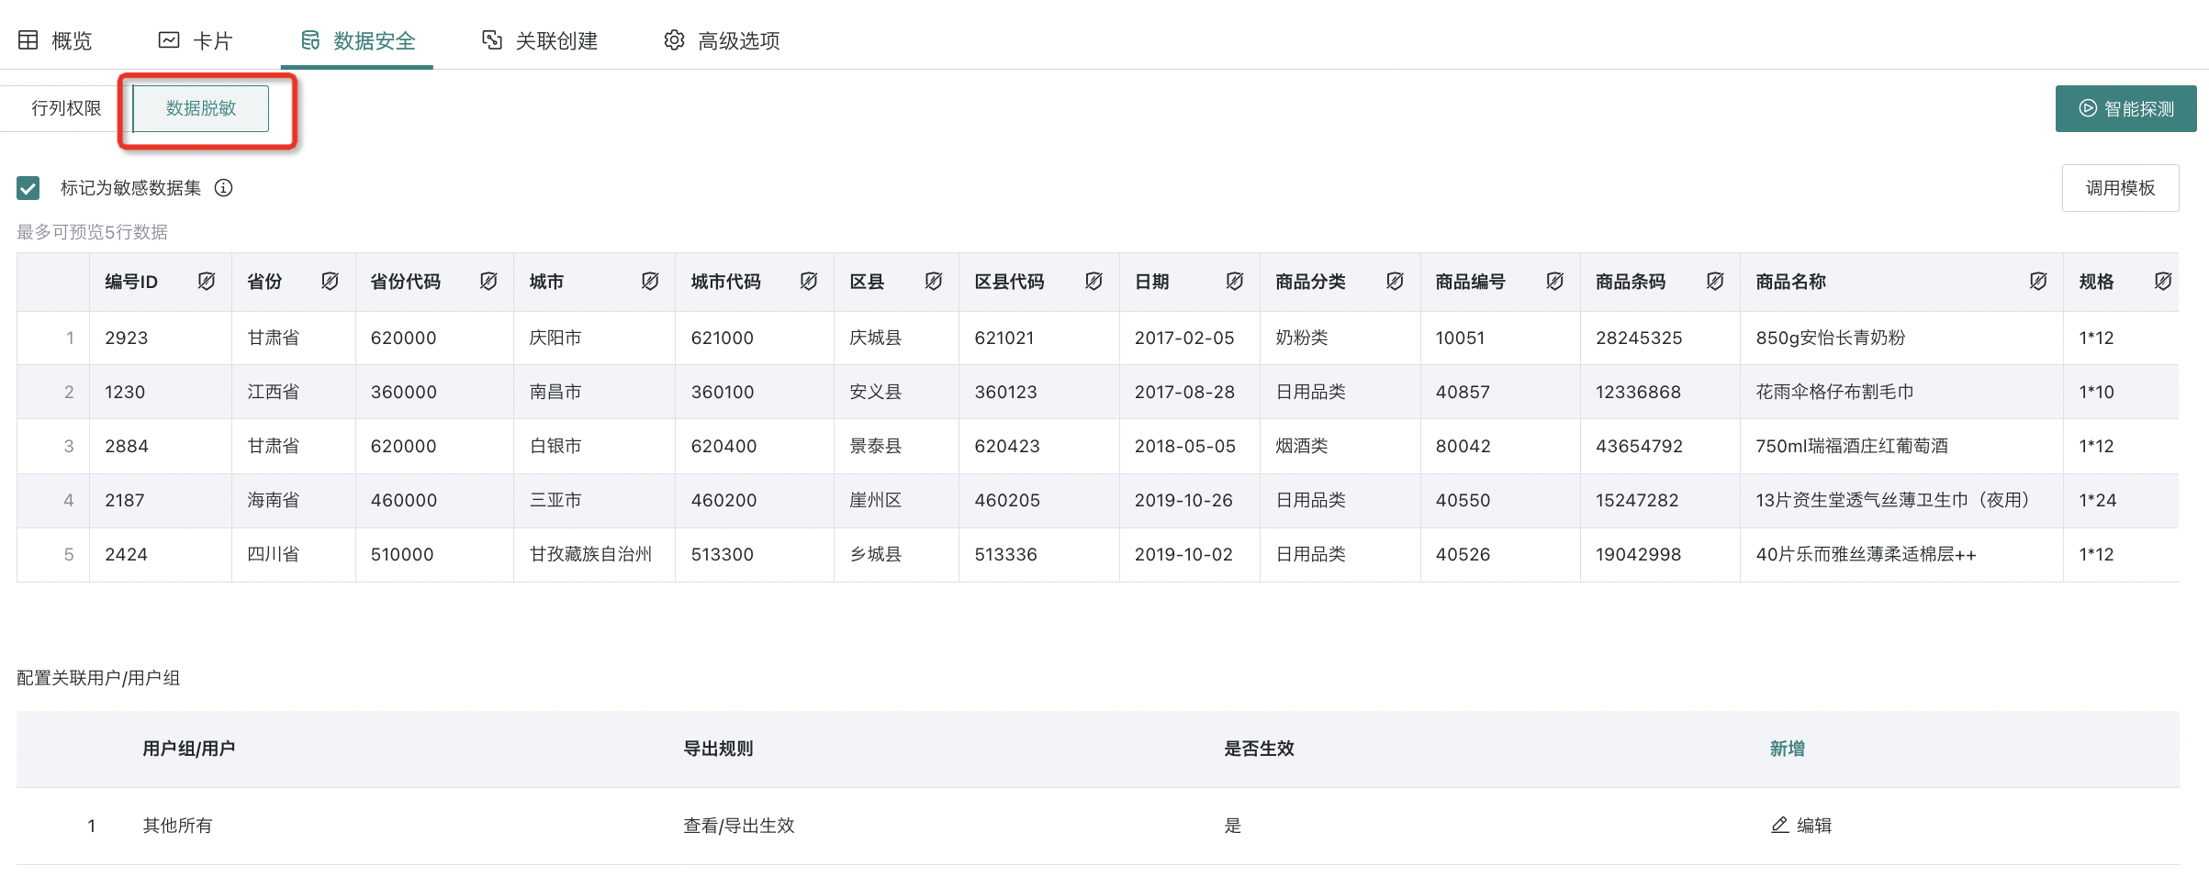Image resolution: width=2209 pixels, height=888 pixels.
Task: Click the pencil icon next to 编辑
Action: (x=1779, y=825)
